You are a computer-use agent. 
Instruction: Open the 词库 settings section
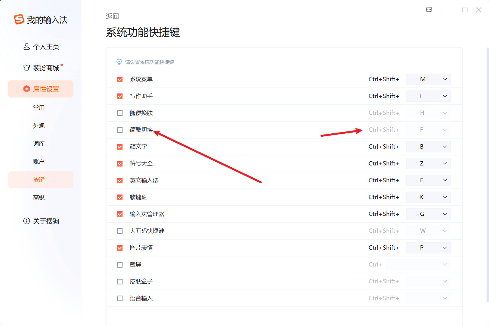click(x=39, y=143)
